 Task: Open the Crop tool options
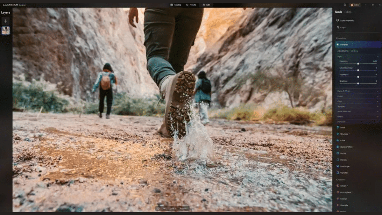(x=344, y=27)
